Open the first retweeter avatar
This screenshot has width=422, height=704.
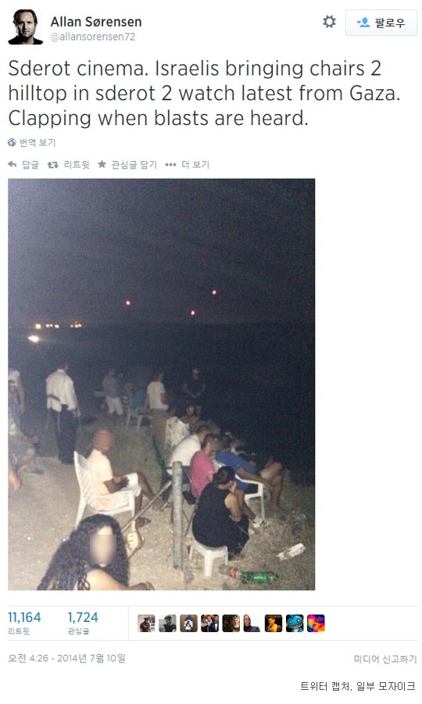[x=146, y=624]
